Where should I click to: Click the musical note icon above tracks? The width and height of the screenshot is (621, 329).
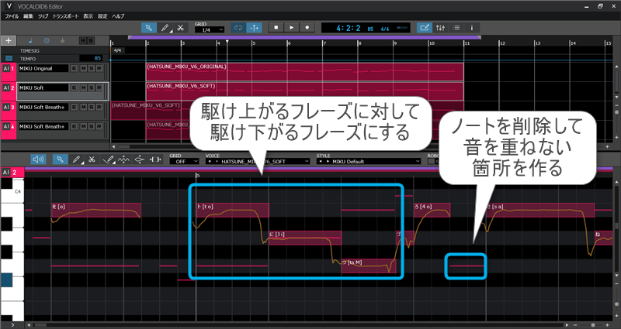coord(30,40)
